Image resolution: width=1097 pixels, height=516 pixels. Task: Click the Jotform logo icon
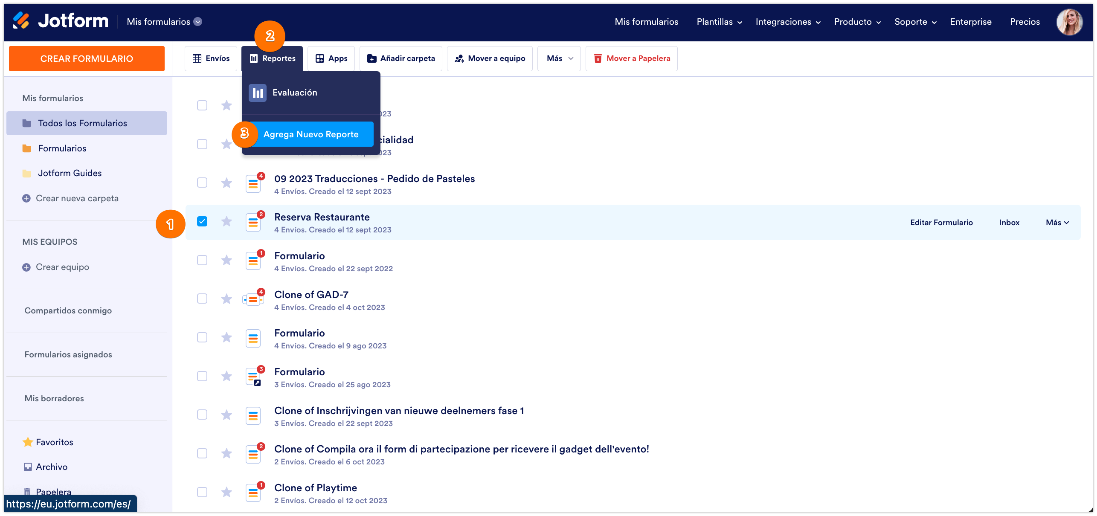point(20,20)
